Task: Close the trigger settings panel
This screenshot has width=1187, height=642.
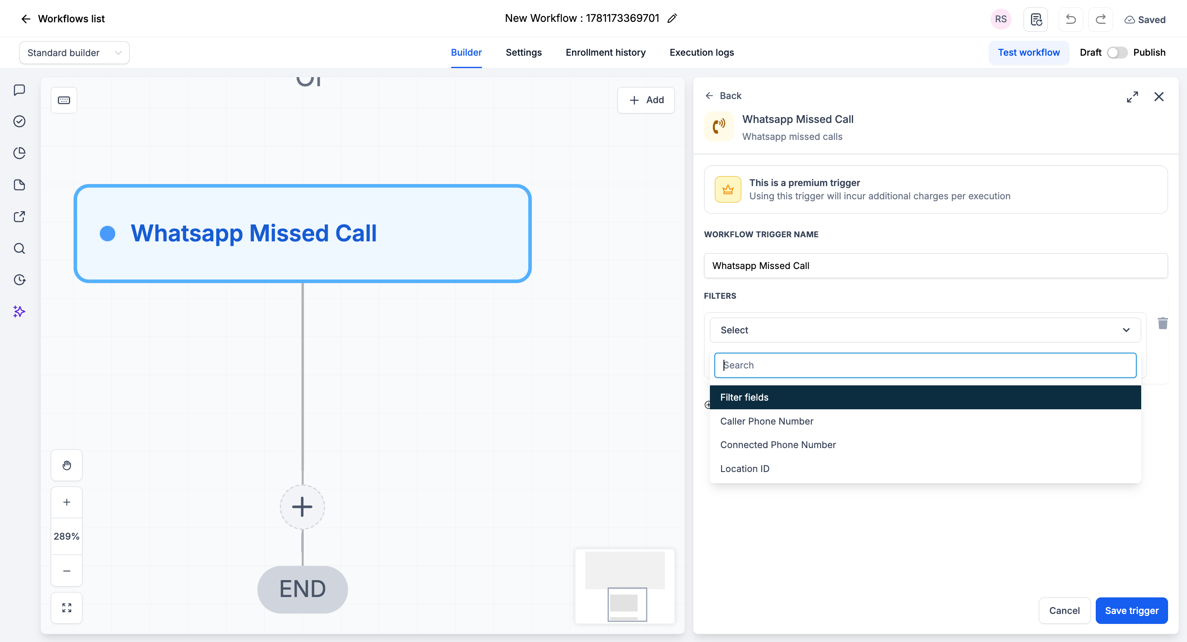Action: pyautogui.click(x=1159, y=97)
